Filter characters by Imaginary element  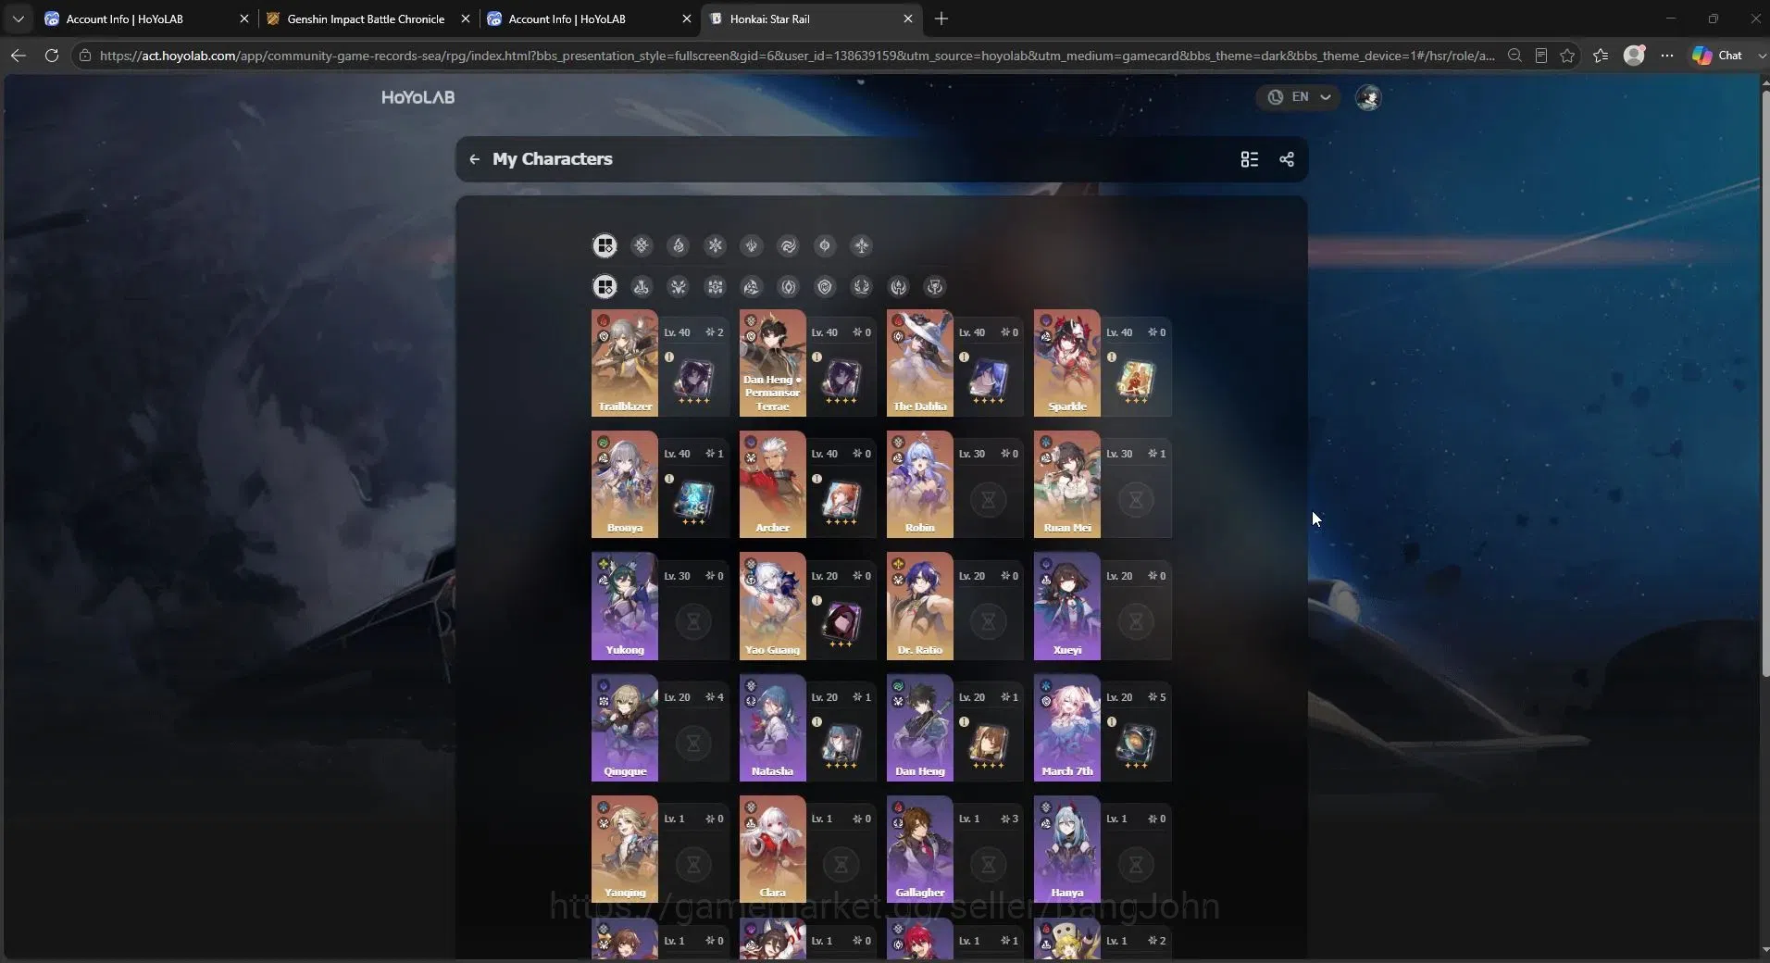coord(862,245)
